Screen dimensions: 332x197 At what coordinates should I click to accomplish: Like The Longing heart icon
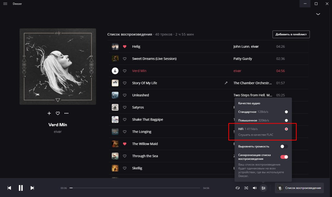[x=125, y=132]
